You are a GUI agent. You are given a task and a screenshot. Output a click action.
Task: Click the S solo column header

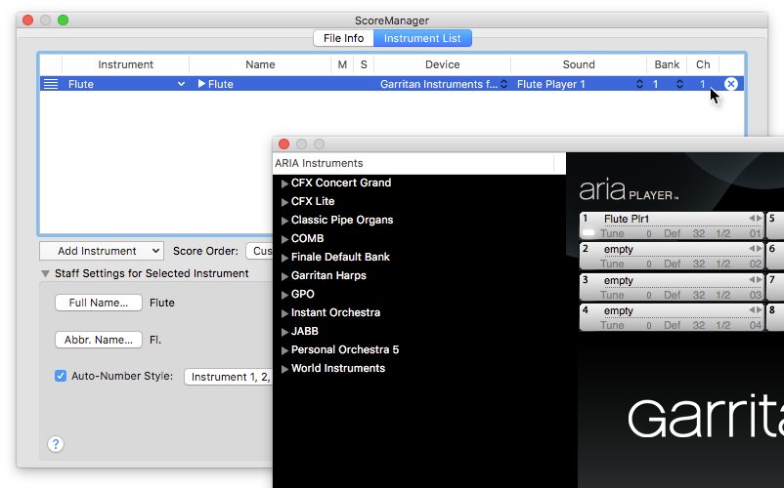click(x=364, y=64)
